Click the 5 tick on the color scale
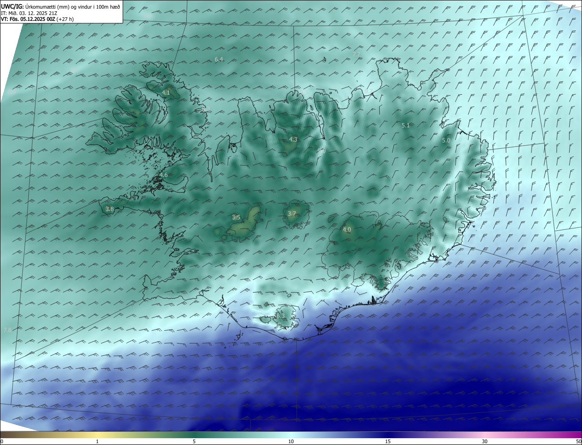This screenshot has width=582, height=445. (194, 441)
